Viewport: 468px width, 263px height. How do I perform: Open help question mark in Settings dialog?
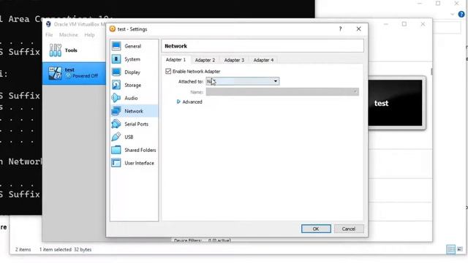click(x=340, y=29)
